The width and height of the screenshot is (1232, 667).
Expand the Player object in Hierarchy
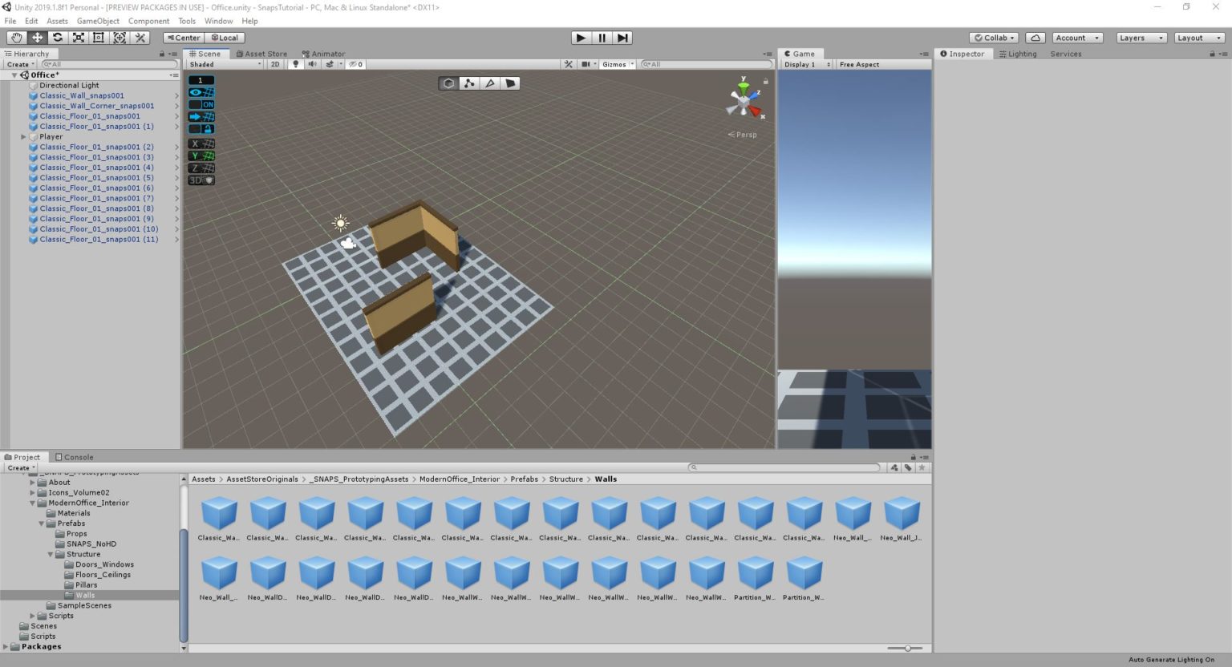click(24, 136)
